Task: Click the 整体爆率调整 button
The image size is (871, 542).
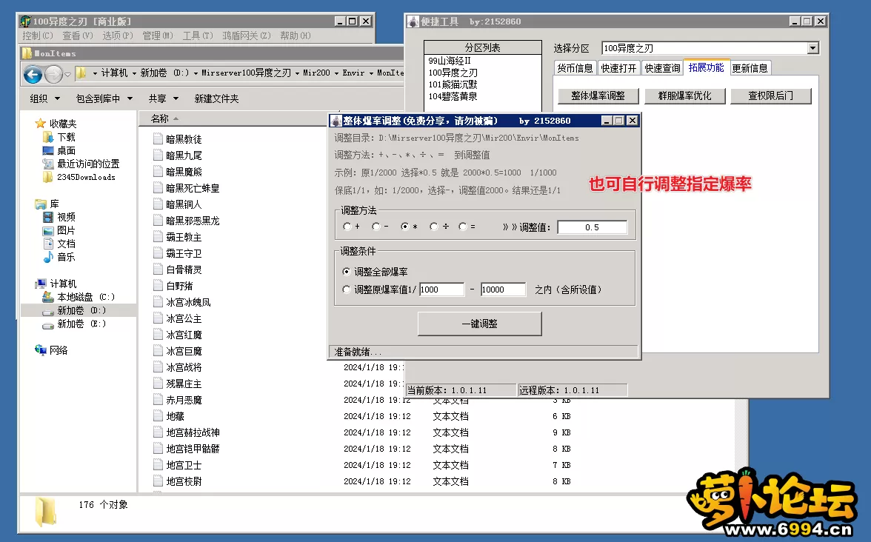Action: point(598,96)
